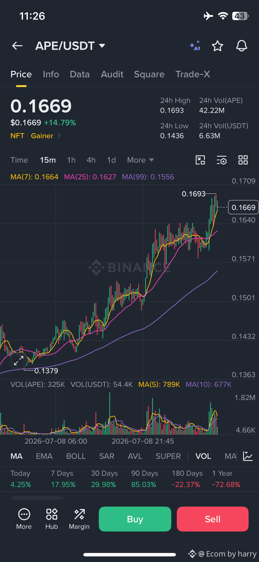Select the 15m interval
259x562 pixels.
48,160
